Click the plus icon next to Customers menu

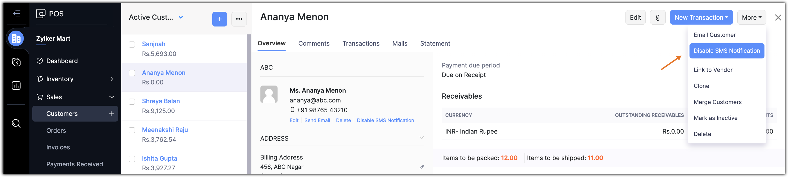coord(111,114)
